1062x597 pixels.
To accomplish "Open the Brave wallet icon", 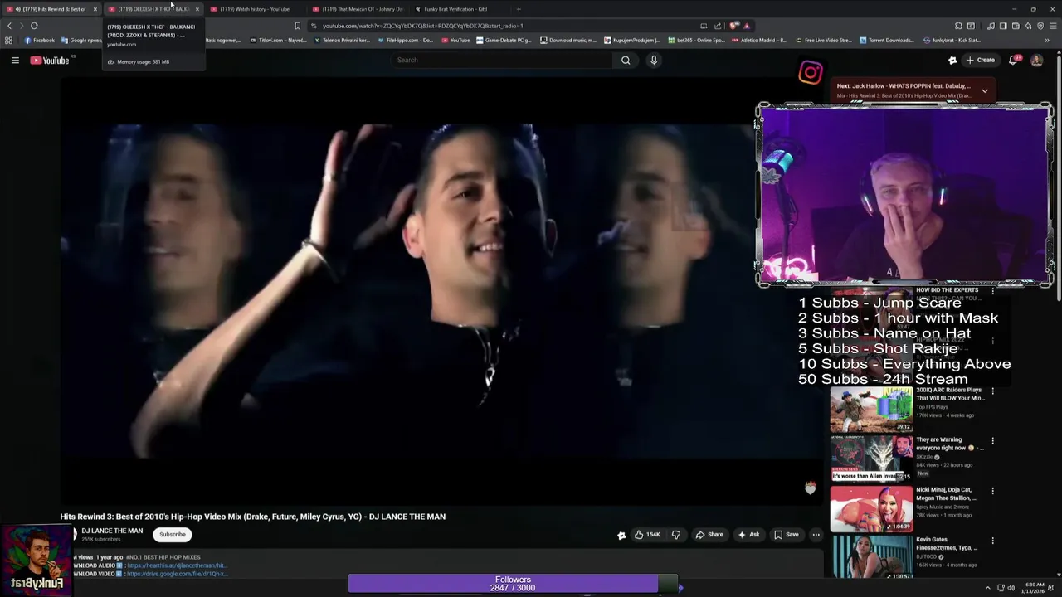I will (1015, 26).
